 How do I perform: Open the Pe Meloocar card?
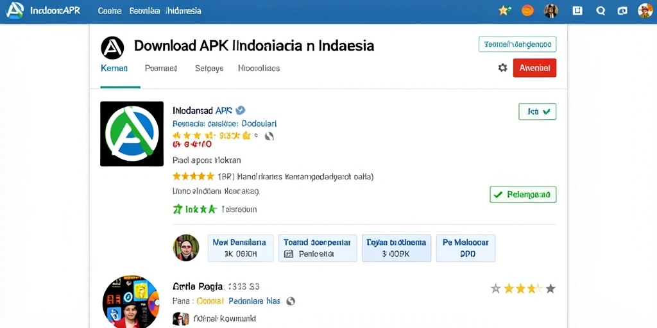tap(466, 248)
